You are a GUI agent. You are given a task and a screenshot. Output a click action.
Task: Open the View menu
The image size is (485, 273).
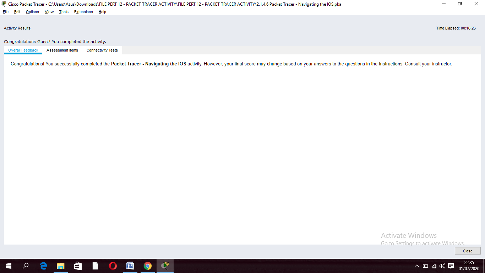(49, 12)
